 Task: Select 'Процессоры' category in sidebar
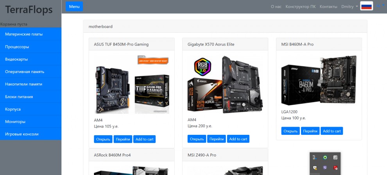coord(30,46)
